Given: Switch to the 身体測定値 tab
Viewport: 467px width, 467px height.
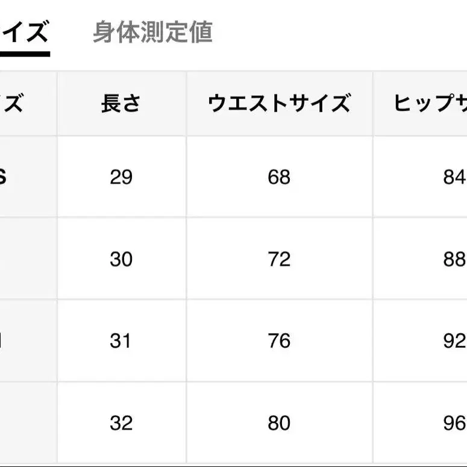Looking at the screenshot, I should (152, 33).
